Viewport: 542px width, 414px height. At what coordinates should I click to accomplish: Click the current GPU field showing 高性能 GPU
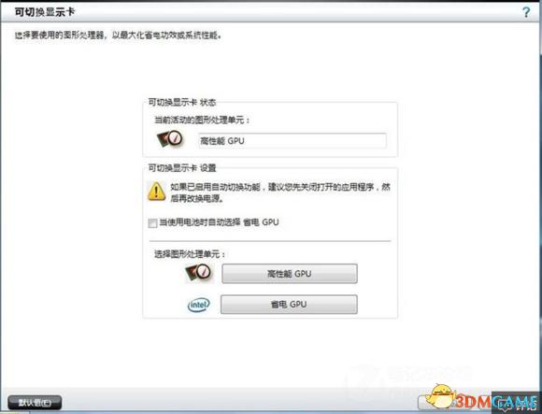click(292, 141)
